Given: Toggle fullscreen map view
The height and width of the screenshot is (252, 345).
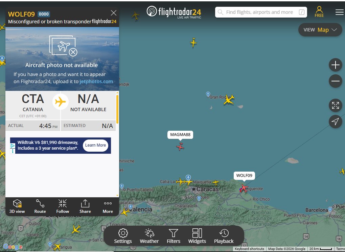Looking at the screenshot, I should pyautogui.click(x=335, y=105).
